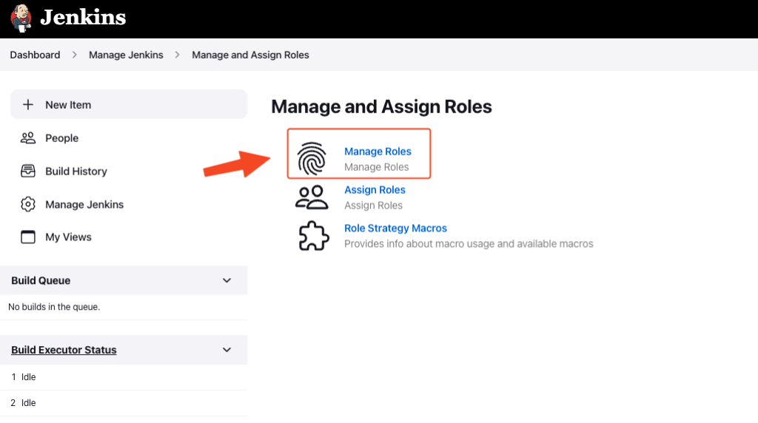Open Manage Jenkins breadcrumb link
Viewport: 758px width, 423px height.
(x=126, y=55)
